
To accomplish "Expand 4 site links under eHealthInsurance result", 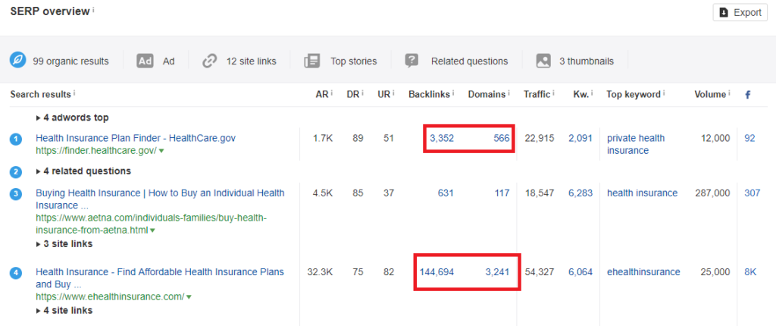I will (x=64, y=310).
